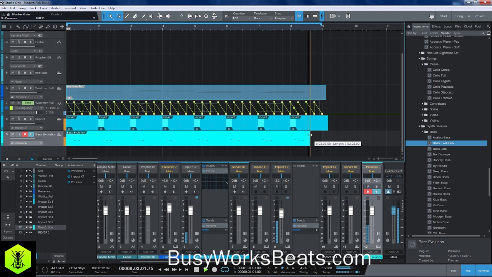Toggle power button for HC-Frequency automation
Image resolution: width=492 pixels, height=277 pixels.
point(7,108)
